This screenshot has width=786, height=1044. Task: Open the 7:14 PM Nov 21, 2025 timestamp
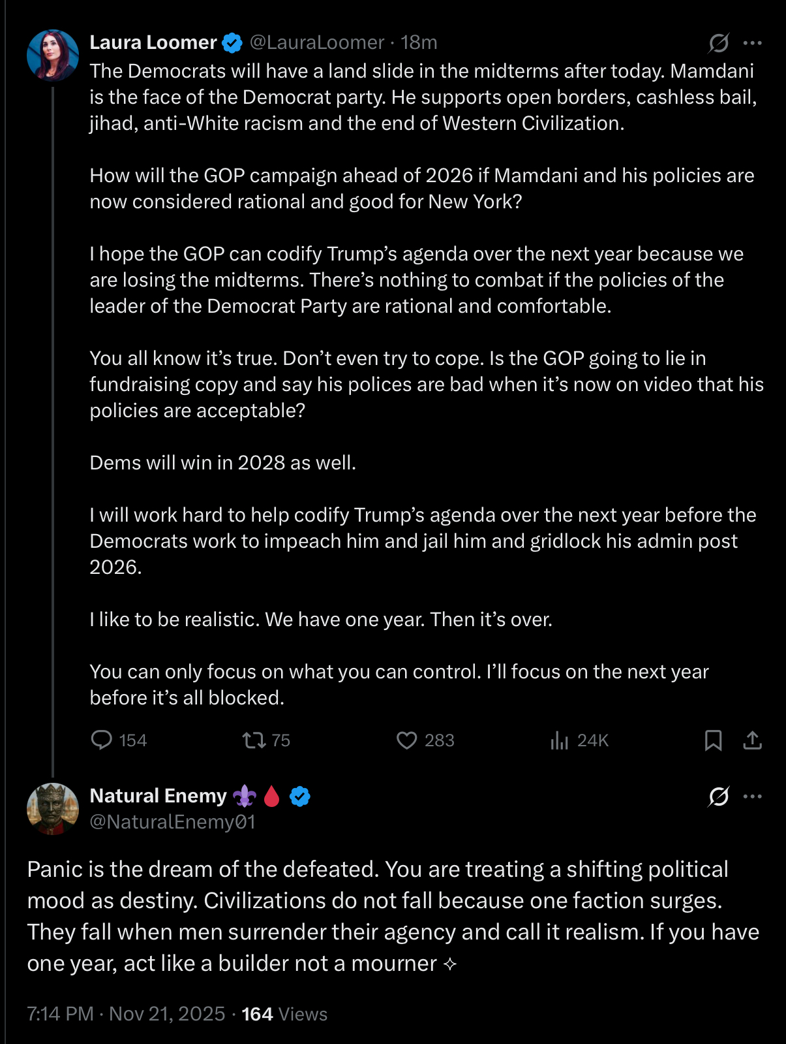(x=126, y=1013)
